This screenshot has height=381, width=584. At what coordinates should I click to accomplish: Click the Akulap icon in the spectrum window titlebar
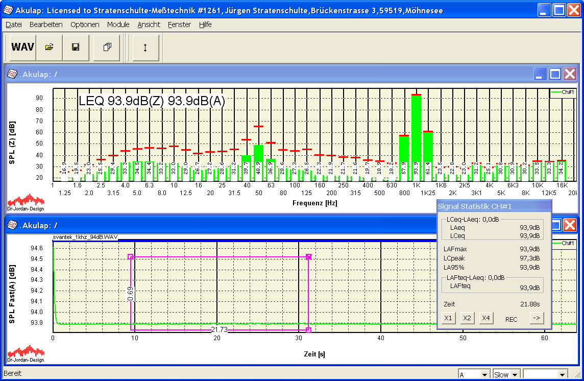tap(13, 74)
